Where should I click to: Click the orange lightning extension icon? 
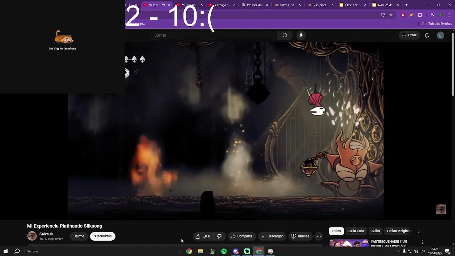tap(411, 15)
